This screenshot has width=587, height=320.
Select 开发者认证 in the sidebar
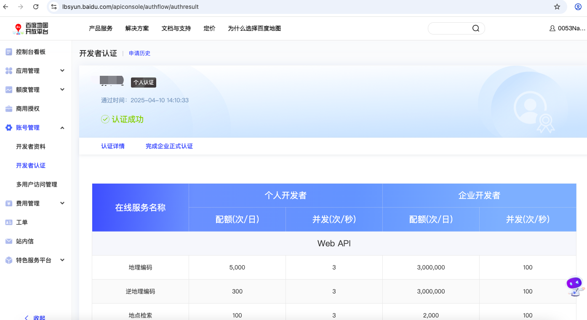point(31,165)
